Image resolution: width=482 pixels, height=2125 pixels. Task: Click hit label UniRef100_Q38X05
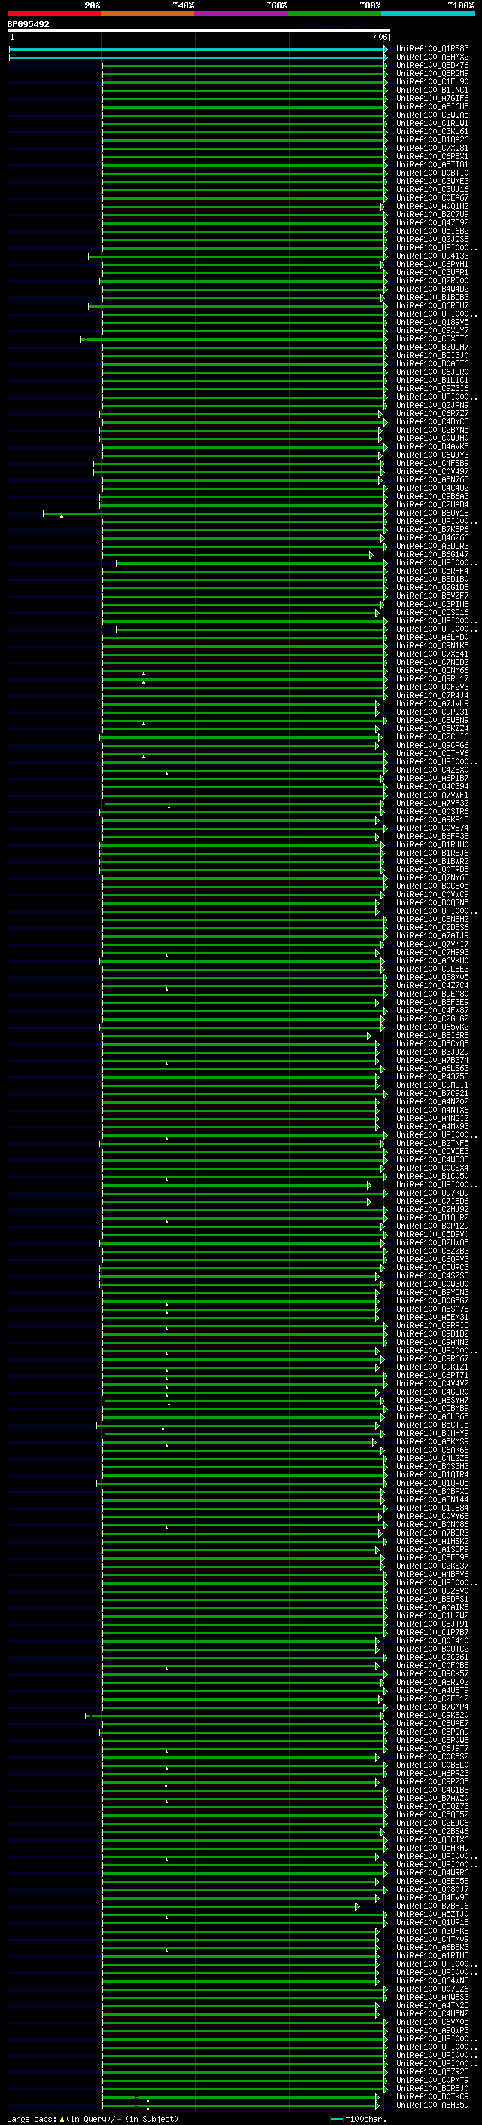tap(432, 978)
